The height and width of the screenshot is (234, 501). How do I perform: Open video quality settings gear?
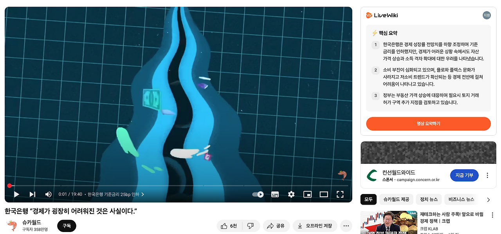pos(291,194)
